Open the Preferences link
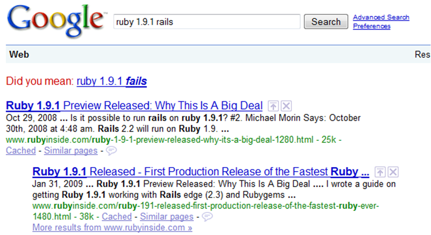This screenshot has height=235, width=431. pos(372,26)
